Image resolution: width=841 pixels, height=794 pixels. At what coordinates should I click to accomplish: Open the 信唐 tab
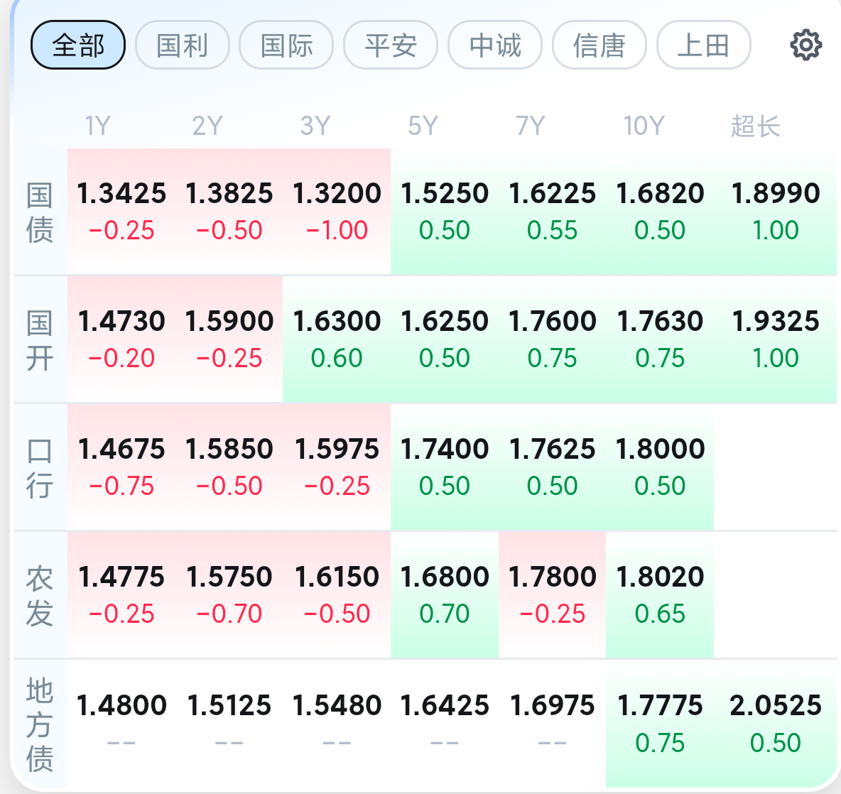599,45
